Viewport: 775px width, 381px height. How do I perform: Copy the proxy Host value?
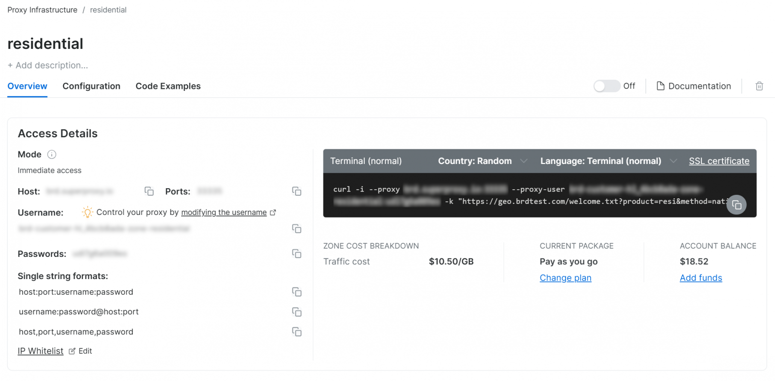[149, 191]
